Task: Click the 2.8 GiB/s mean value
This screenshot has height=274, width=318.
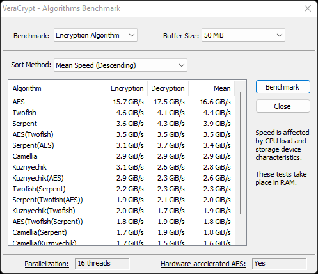Action: pyautogui.click(x=217, y=167)
